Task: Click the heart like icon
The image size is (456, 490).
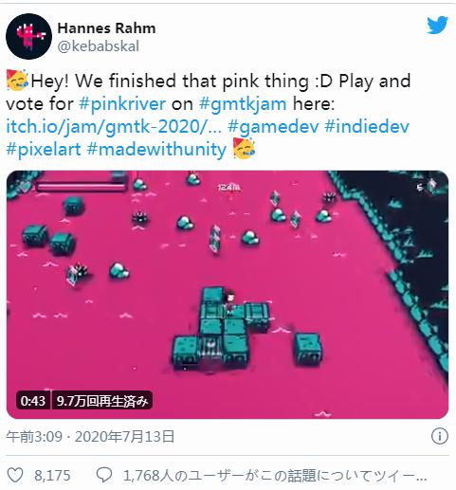Action: click(15, 475)
